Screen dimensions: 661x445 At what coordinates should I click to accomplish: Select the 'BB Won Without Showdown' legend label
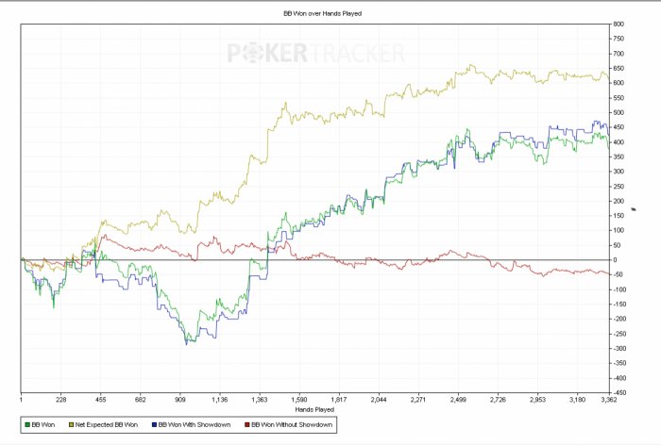click(x=292, y=425)
